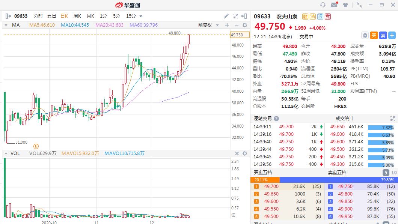Click ask level 1 price 49.750

pyautogui.click(x=345, y=186)
